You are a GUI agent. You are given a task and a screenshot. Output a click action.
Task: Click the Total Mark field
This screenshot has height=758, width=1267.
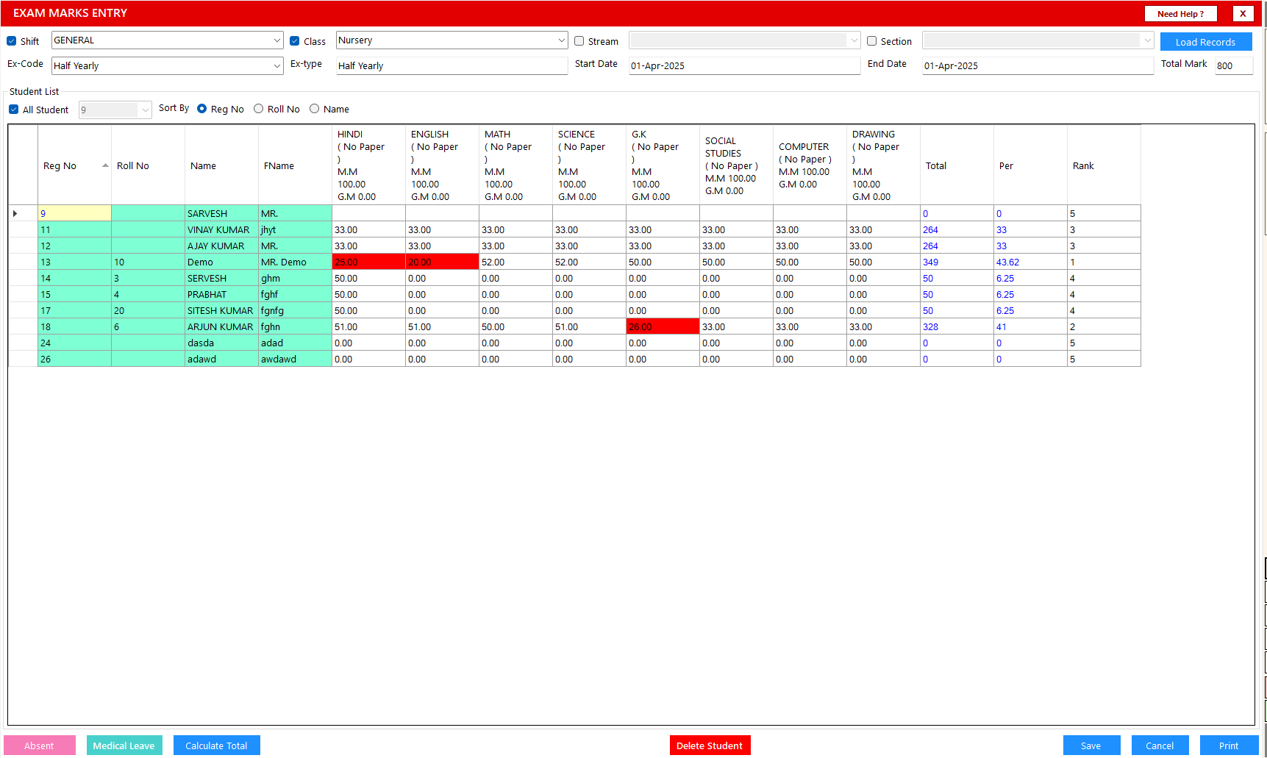point(1233,65)
